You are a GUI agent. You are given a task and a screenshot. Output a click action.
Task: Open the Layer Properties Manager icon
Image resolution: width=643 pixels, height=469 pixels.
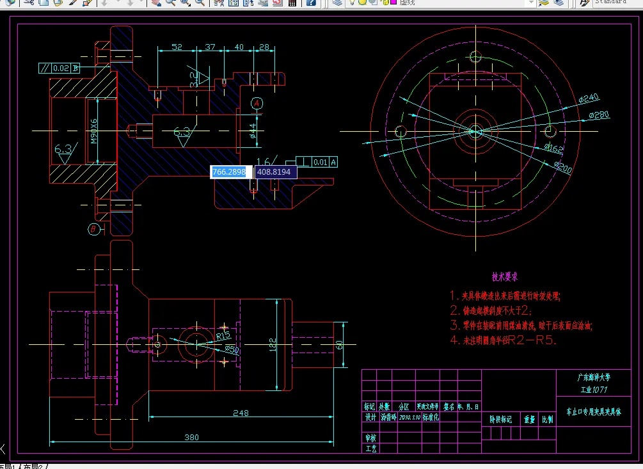click(337, 2)
